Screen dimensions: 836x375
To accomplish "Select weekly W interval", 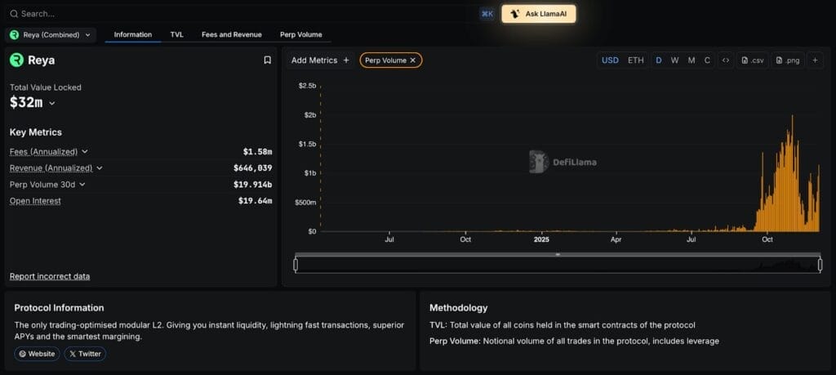I will (674, 60).
